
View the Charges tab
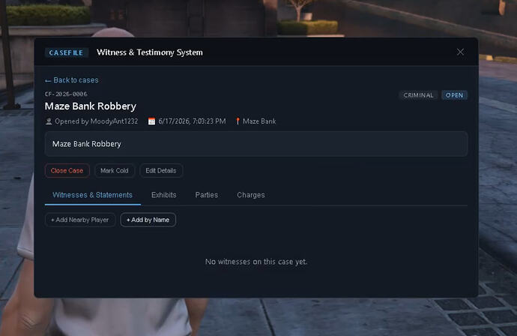251,195
